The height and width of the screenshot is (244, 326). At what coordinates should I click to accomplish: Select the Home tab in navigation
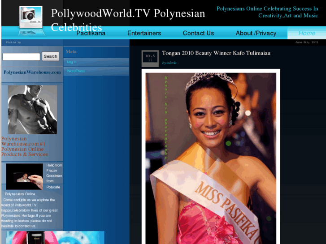click(x=307, y=33)
